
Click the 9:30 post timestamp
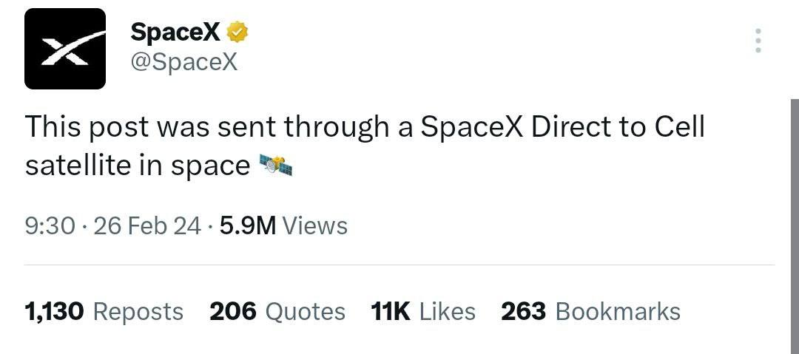(50, 225)
